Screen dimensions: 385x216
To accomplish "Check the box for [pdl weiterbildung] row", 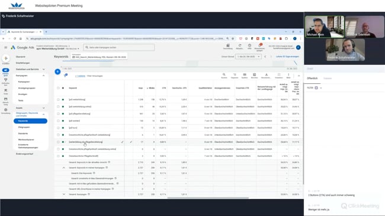I will pyautogui.click(x=58, y=100).
